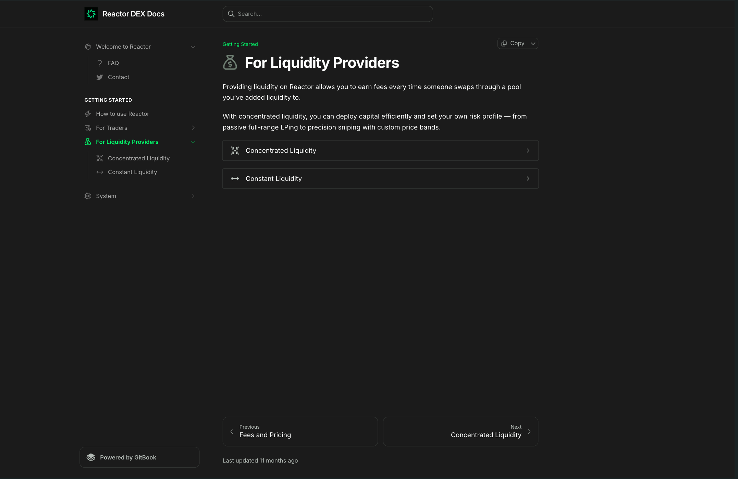Collapse the For Liquidity Providers chevron
This screenshot has width=738, height=479.
click(193, 142)
